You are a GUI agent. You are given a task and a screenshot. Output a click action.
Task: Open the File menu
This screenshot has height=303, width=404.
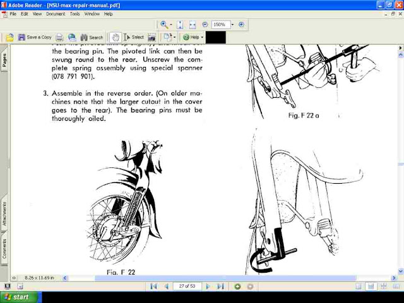tap(13, 14)
